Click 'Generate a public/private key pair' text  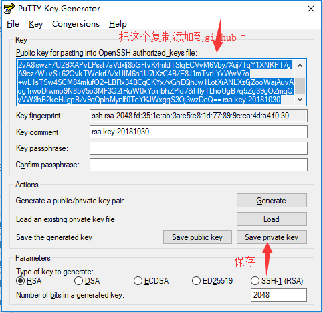tap(70, 201)
